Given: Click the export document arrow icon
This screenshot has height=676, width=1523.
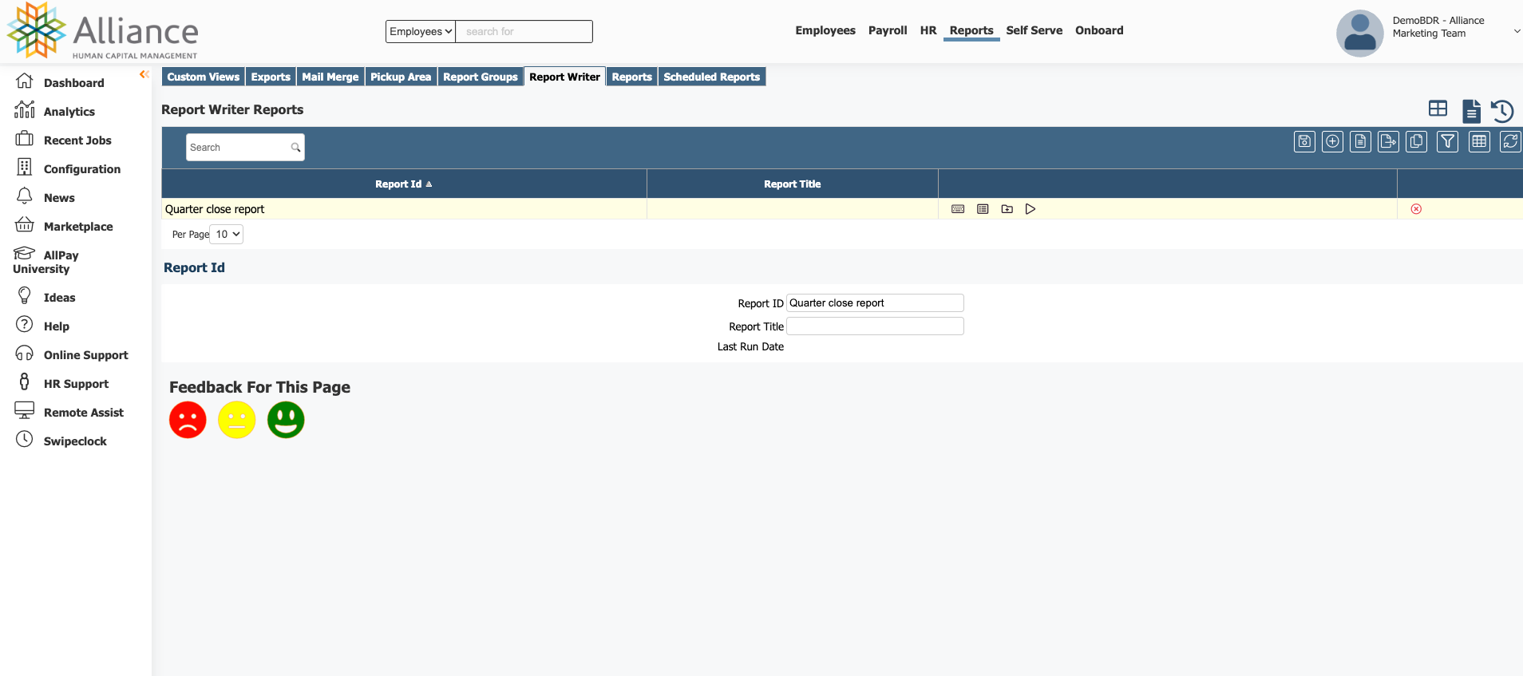Looking at the screenshot, I should tap(1388, 142).
